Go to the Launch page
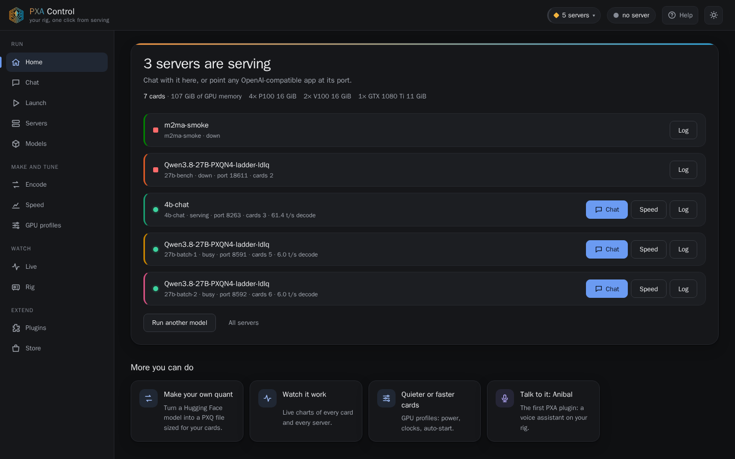 tap(57, 103)
